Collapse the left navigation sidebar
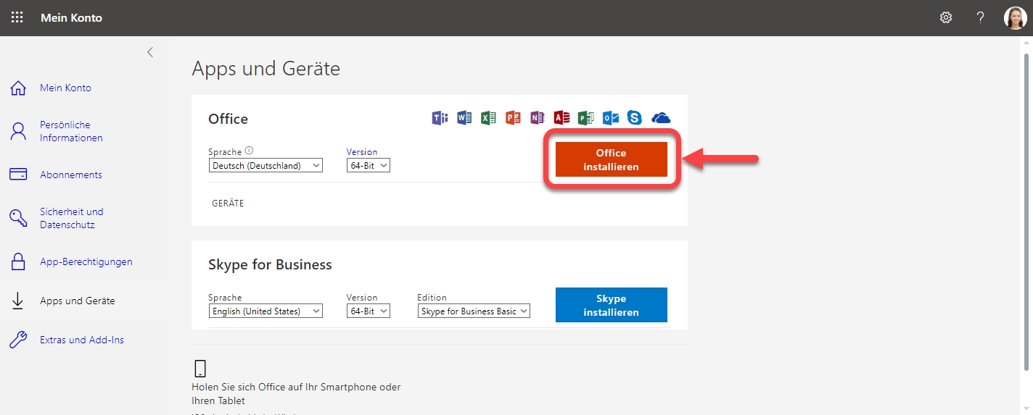The image size is (1033, 415). [x=150, y=52]
